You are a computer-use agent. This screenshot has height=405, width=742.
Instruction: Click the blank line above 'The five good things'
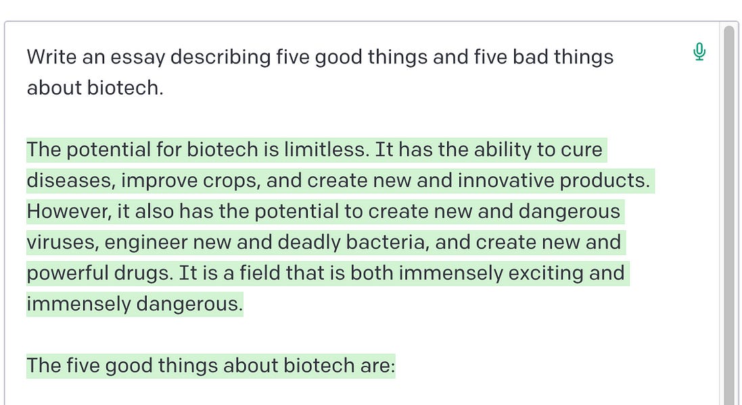331,335
